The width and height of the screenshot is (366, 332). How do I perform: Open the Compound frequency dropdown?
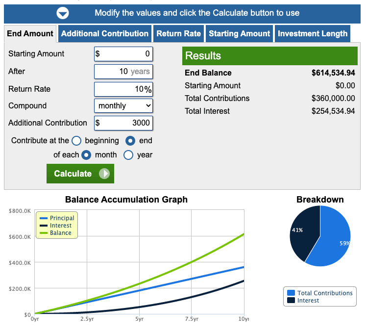123,106
